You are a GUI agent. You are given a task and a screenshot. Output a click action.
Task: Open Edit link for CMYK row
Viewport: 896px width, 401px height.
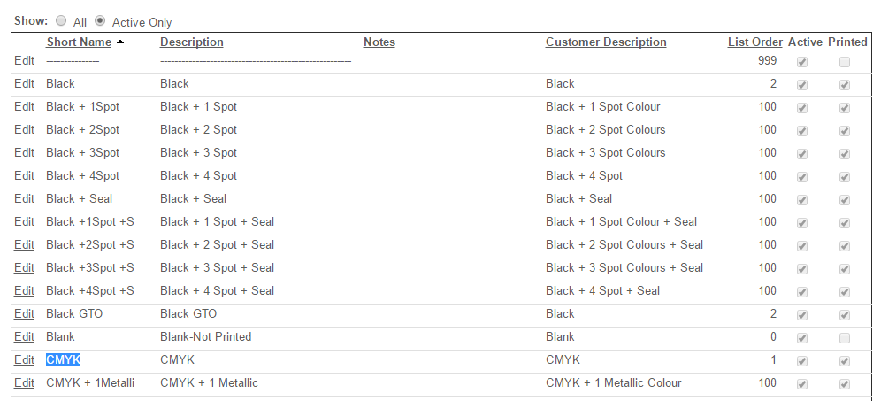tap(24, 359)
